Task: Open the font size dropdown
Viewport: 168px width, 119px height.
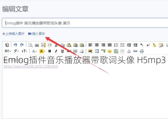Action: click(24, 51)
